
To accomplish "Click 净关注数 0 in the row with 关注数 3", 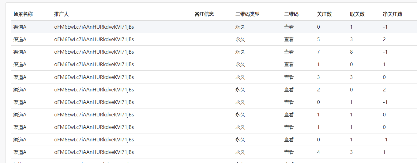I will 384,77.
